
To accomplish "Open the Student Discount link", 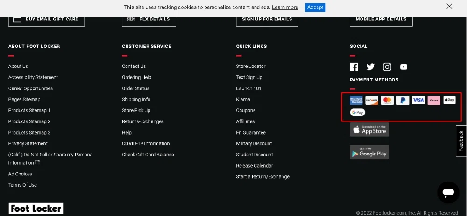I will pos(255,155).
